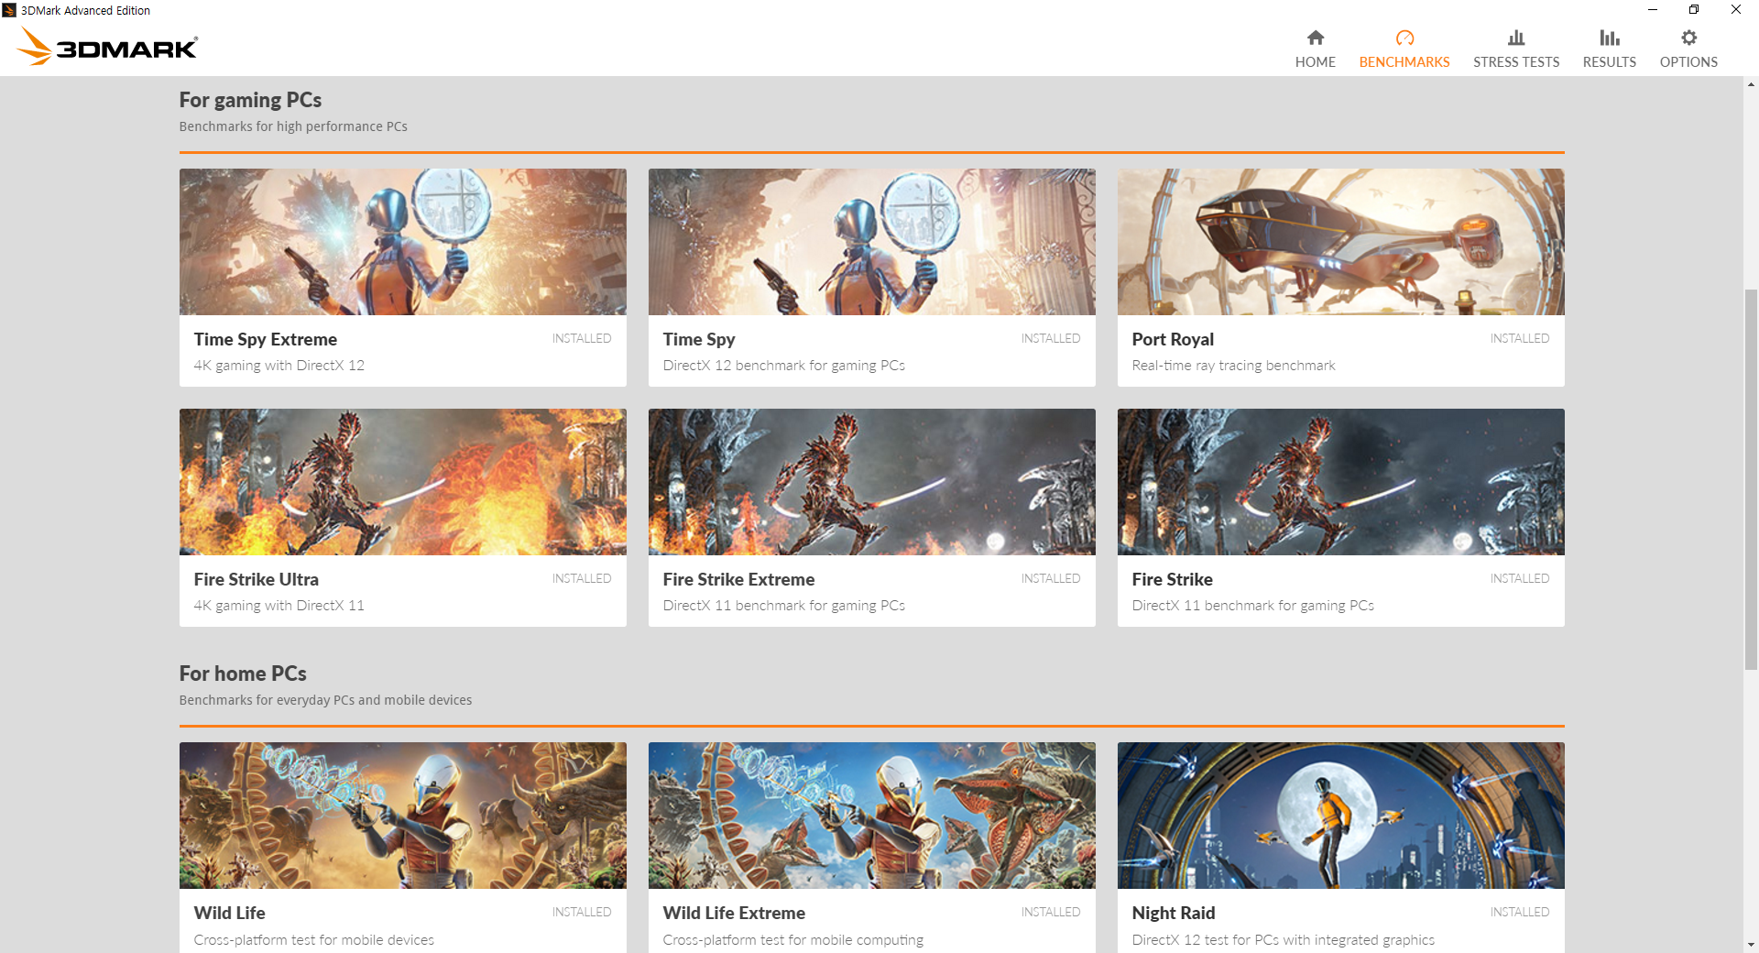Image resolution: width=1759 pixels, height=953 pixels.
Task: Click INSTALLED label on Night Raid card
Action: [1520, 913]
